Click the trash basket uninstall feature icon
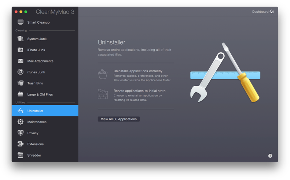 pos(103,74)
